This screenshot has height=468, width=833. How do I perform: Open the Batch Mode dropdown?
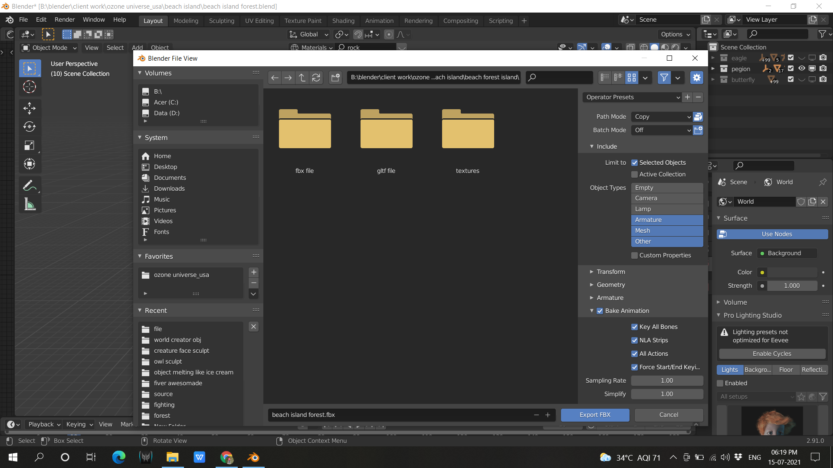point(662,130)
